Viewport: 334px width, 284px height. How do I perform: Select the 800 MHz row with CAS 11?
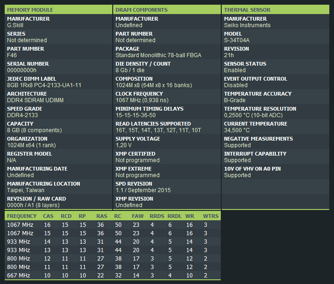pos(113,267)
